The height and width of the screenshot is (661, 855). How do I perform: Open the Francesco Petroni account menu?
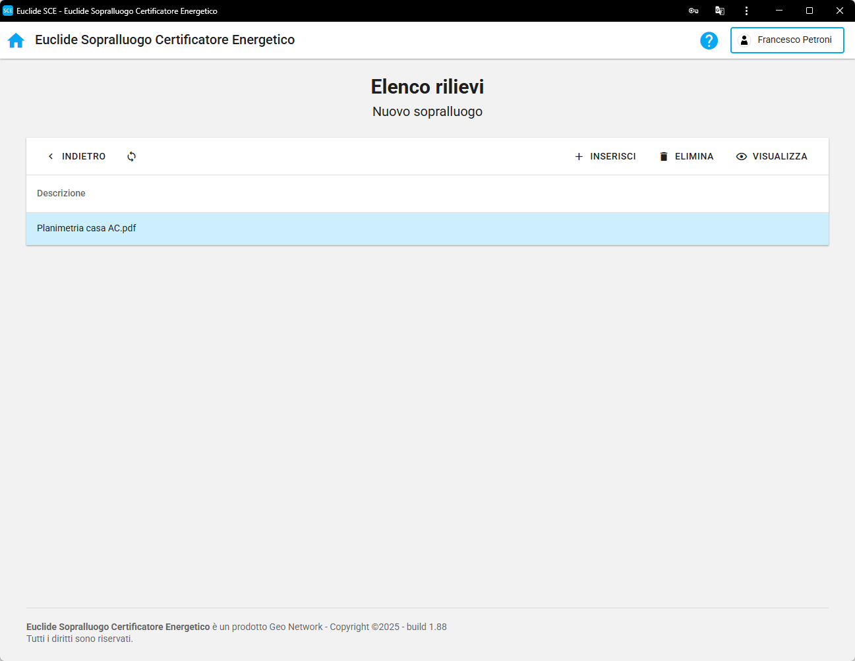[787, 40]
